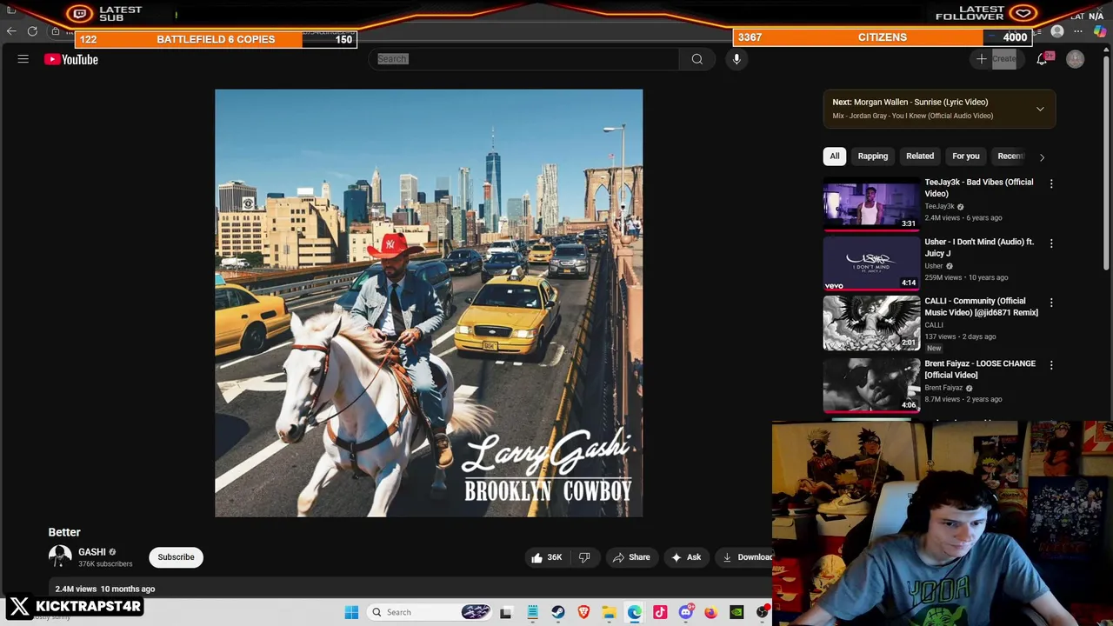Click the video title Better
The image size is (1113, 626).
click(x=64, y=532)
